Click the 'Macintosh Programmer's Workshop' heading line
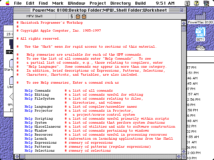Image resolution: width=214 pixels, height=160 pixels. point(49,23)
